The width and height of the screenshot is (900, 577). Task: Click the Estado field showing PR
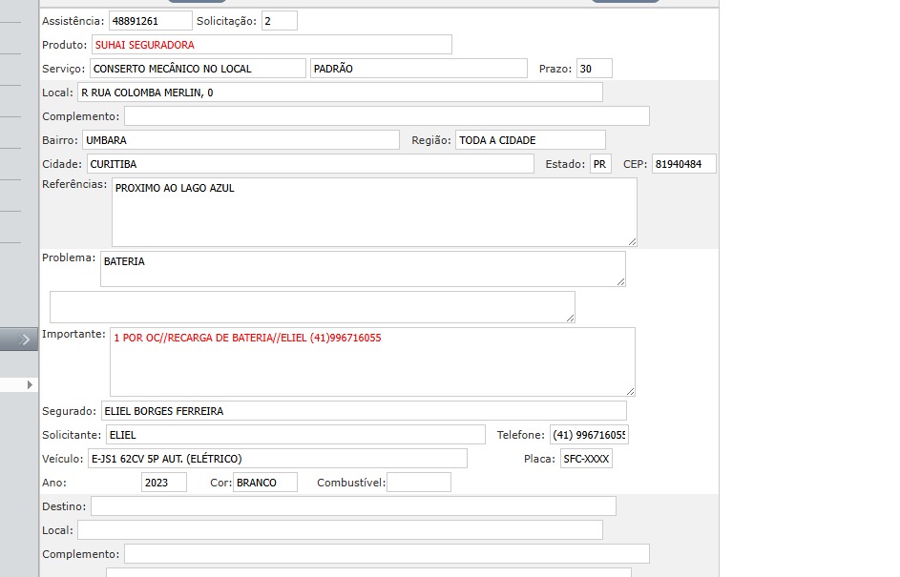(600, 164)
